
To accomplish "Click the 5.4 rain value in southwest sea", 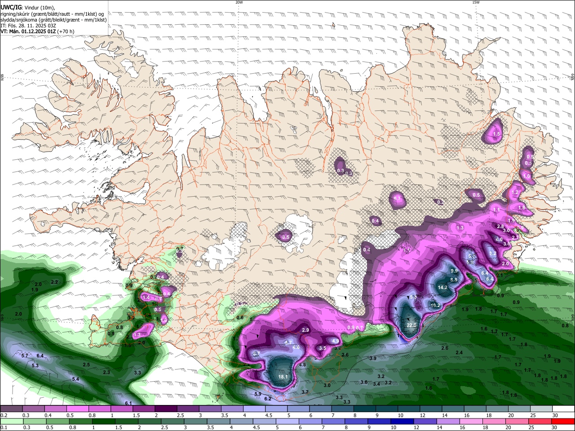I will click(75, 379).
